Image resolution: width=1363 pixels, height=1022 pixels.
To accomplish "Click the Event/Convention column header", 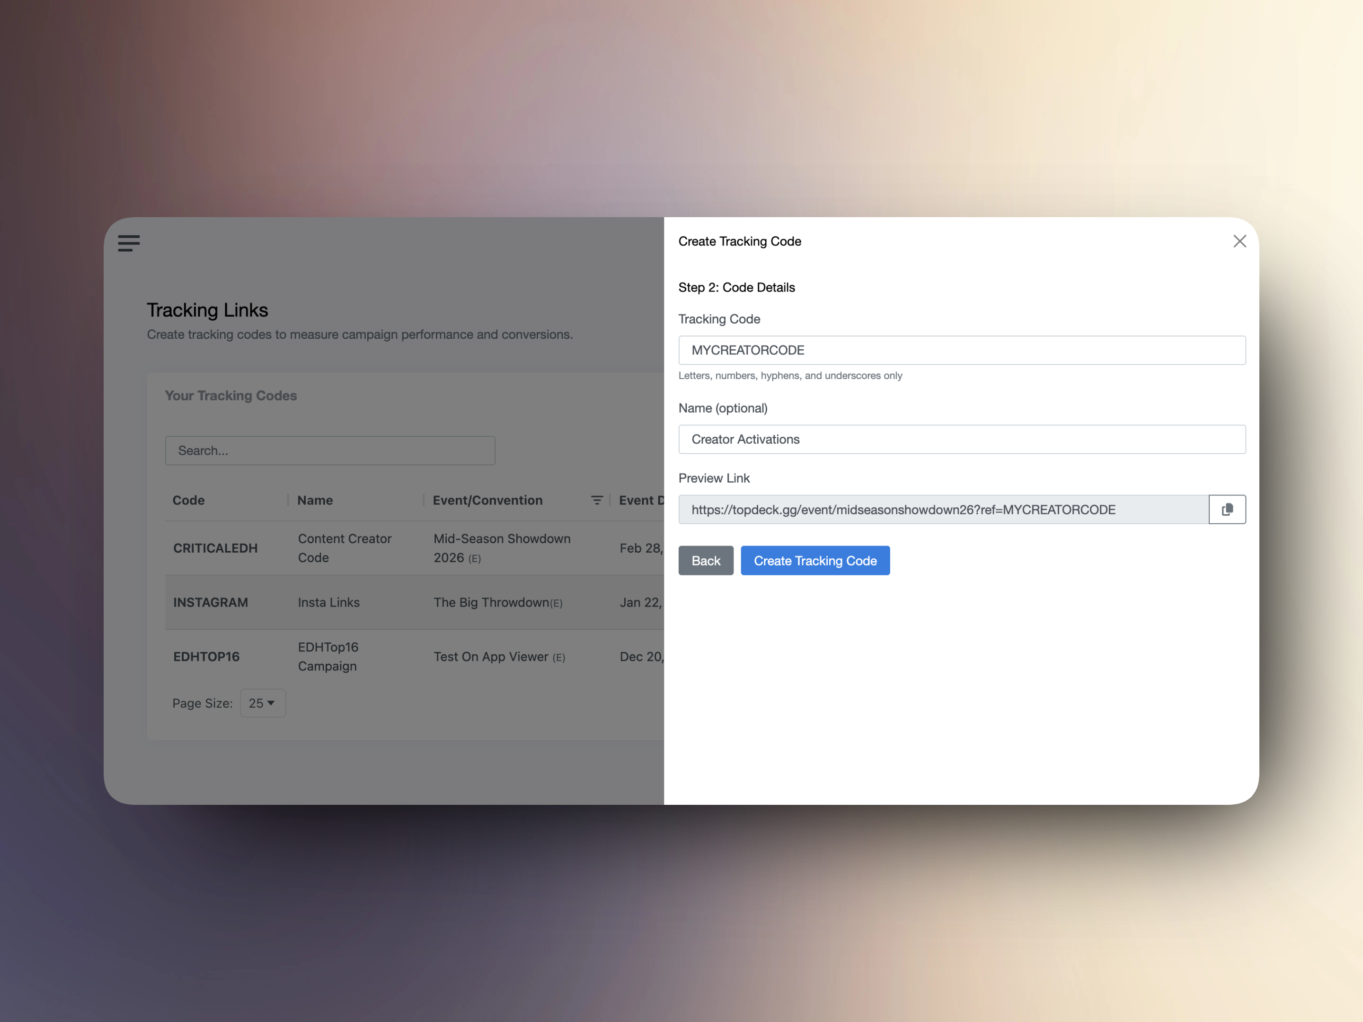I will click(x=487, y=500).
